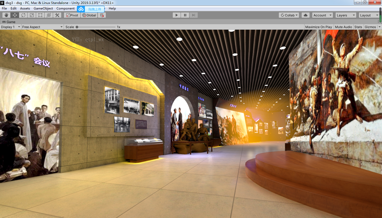382x218 pixels.
Task: Toggle Pivot handle position
Action: tap(72, 15)
